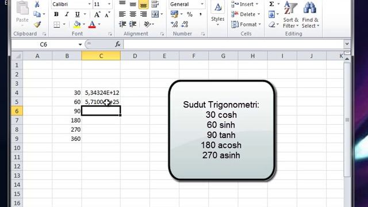Apply Percent Style format

pos(190,14)
